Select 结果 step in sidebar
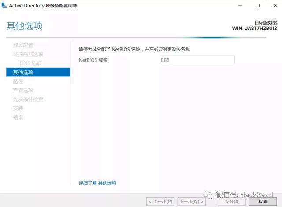 tap(18, 117)
